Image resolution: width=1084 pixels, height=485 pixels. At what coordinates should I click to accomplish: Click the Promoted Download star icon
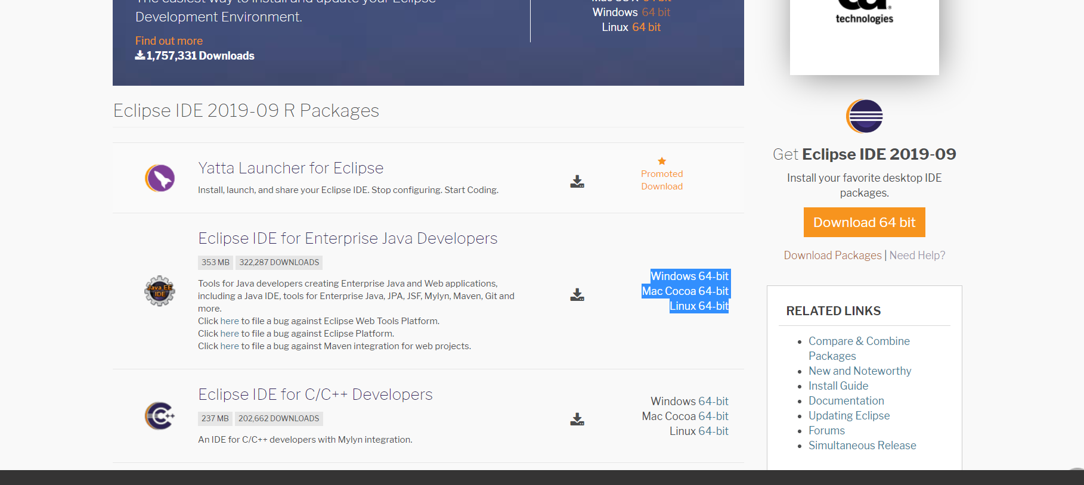(662, 161)
